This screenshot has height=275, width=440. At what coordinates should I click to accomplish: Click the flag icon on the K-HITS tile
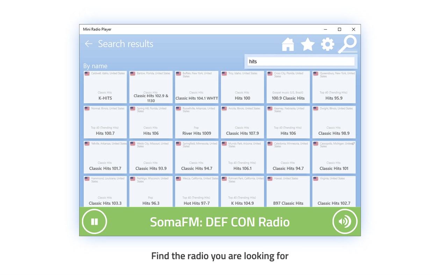click(87, 73)
